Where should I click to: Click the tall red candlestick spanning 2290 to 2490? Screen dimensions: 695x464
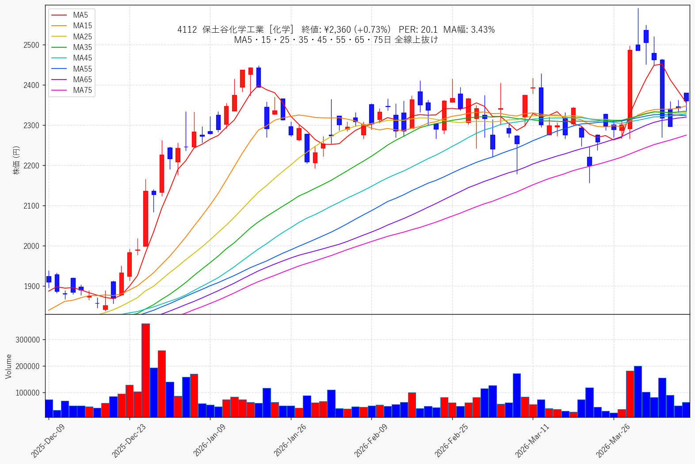[x=630, y=89]
